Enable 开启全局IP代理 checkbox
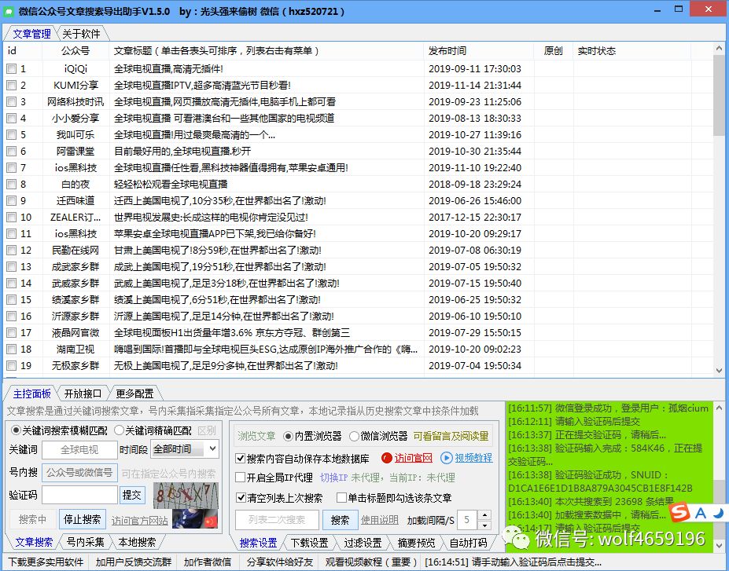The image size is (729, 571). 241,478
